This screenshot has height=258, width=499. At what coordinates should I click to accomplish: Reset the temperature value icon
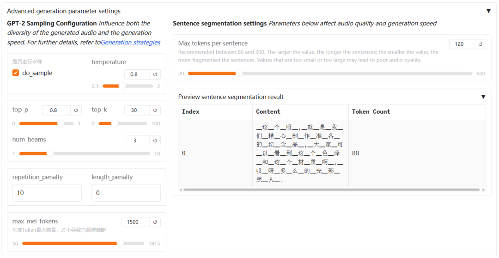click(x=155, y=74)
